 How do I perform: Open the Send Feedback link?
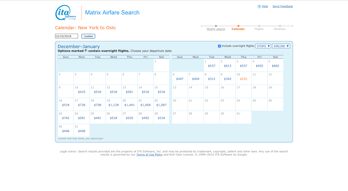282,6
